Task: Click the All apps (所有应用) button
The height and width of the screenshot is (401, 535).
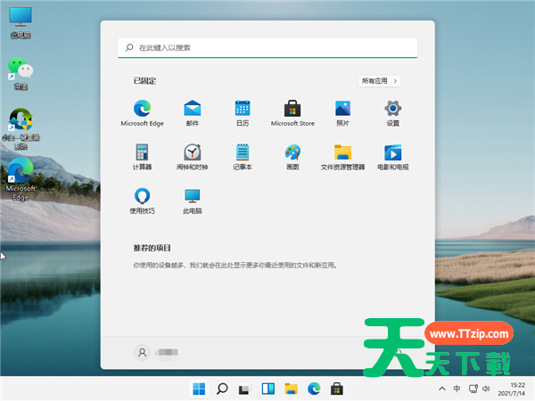Action: click(x=380, y=81)
